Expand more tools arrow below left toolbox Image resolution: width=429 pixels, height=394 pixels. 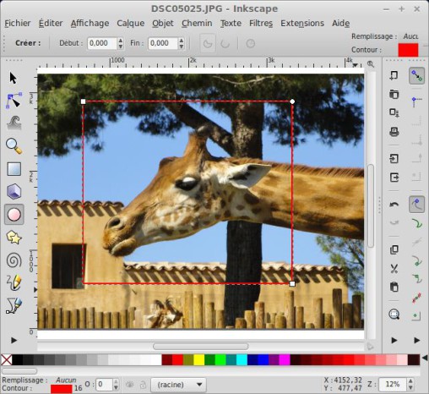(x=14, y=341)
